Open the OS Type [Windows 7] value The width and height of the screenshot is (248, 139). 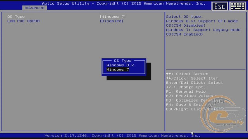113,17
